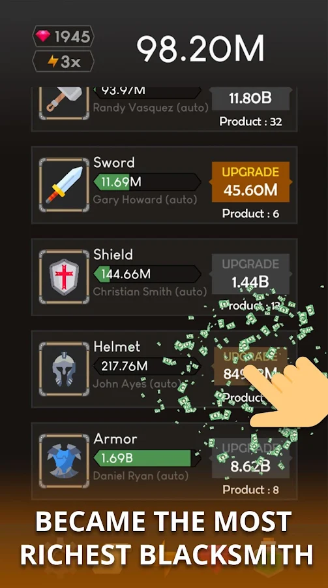Upgrade Armor for 8.62B
The height and width of the screenshot is (588, 328).
click(x=250, y=458)
